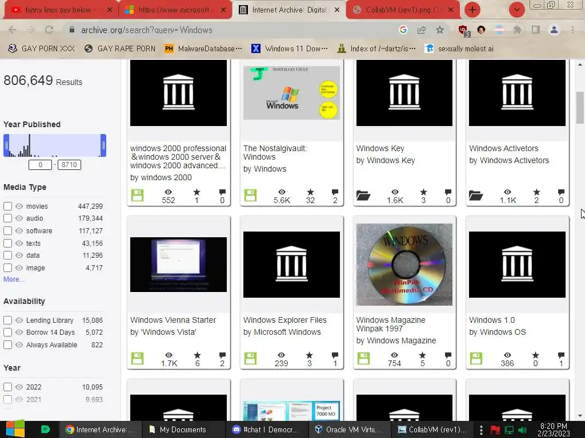The width and height of the screenshot is (585, 438).
Task: Click the share page icon
Action: pyautogui.click(x=422, y=30)
